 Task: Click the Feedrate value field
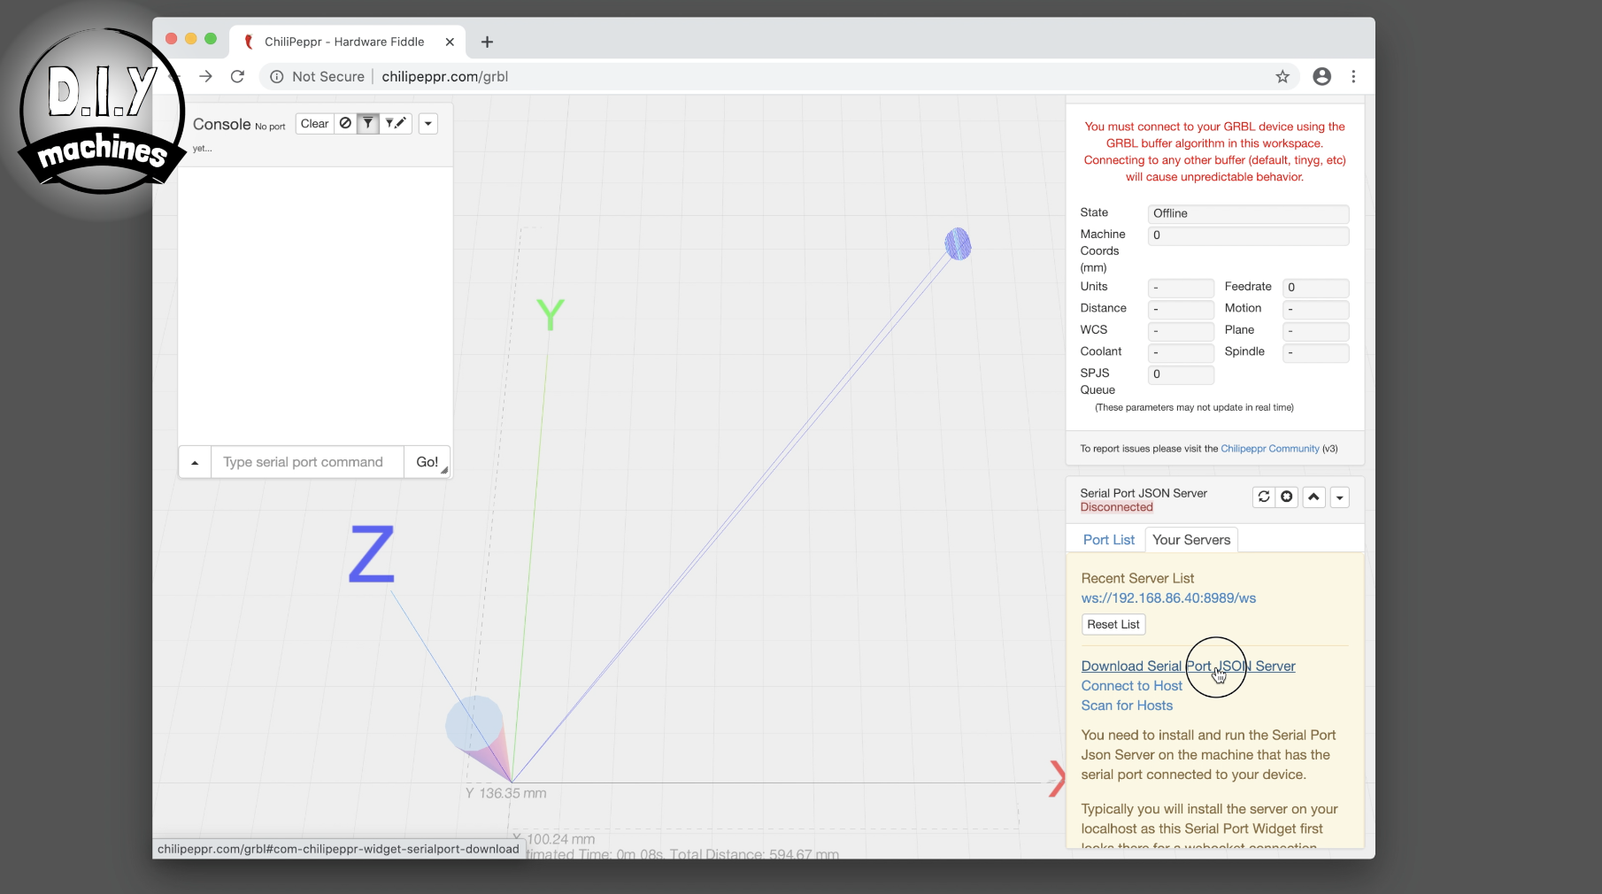pyautogui.click(x=1315, y=288)
